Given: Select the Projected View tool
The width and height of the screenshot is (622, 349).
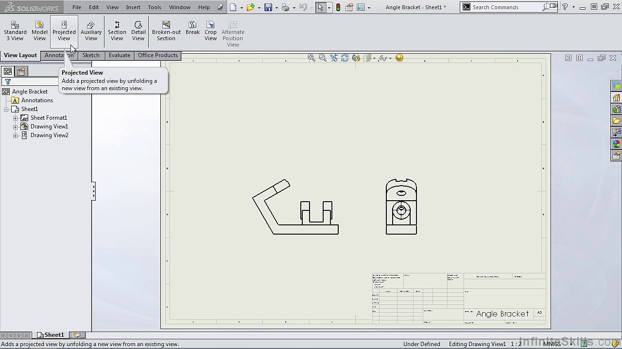Looking at the screenshot, I should (64, 32).
